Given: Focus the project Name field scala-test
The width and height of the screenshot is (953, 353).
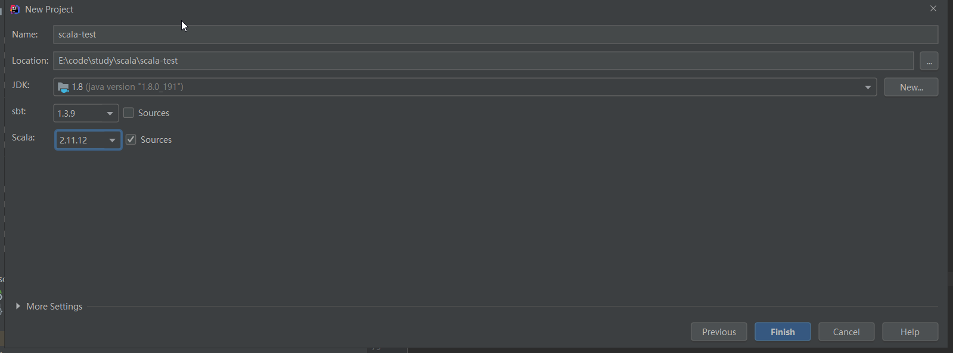Looking at the screenshot, I should (496, 35).
